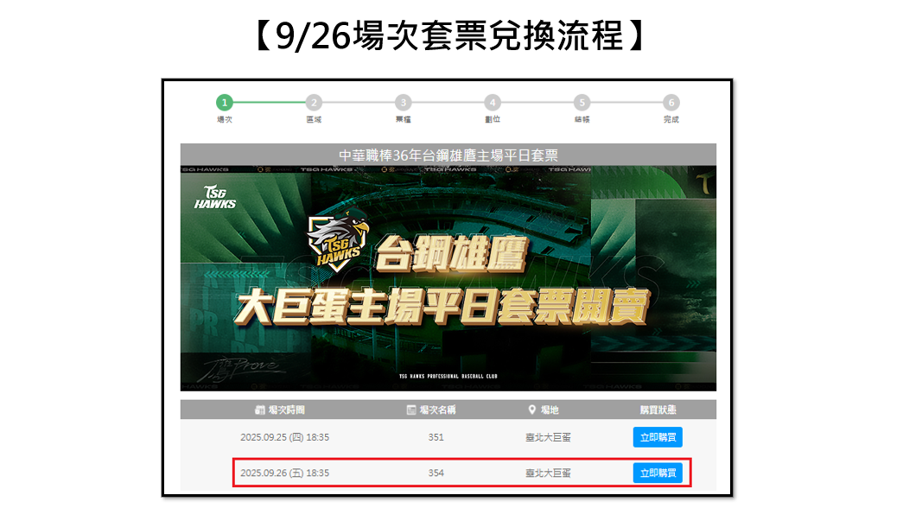Select the highlighted 2025.09.26 (五) 18:35 date
The height and width of the screenshot is (508, 903).
point(284,473)
